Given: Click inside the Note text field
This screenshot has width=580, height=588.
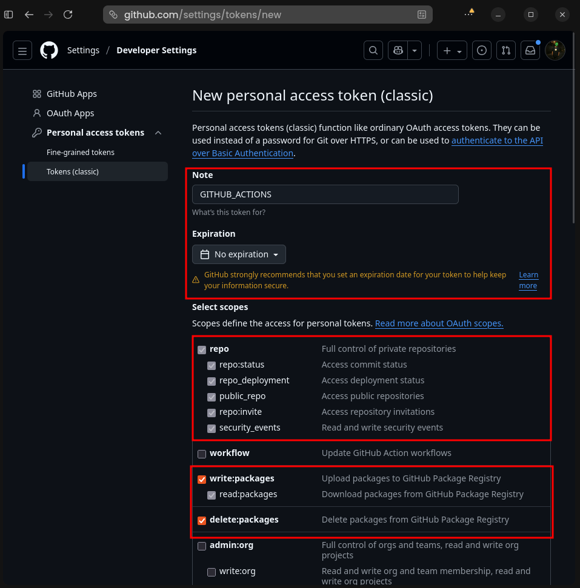Looking at the screenshot, I should pyautogui.click(x=325, y=194).
